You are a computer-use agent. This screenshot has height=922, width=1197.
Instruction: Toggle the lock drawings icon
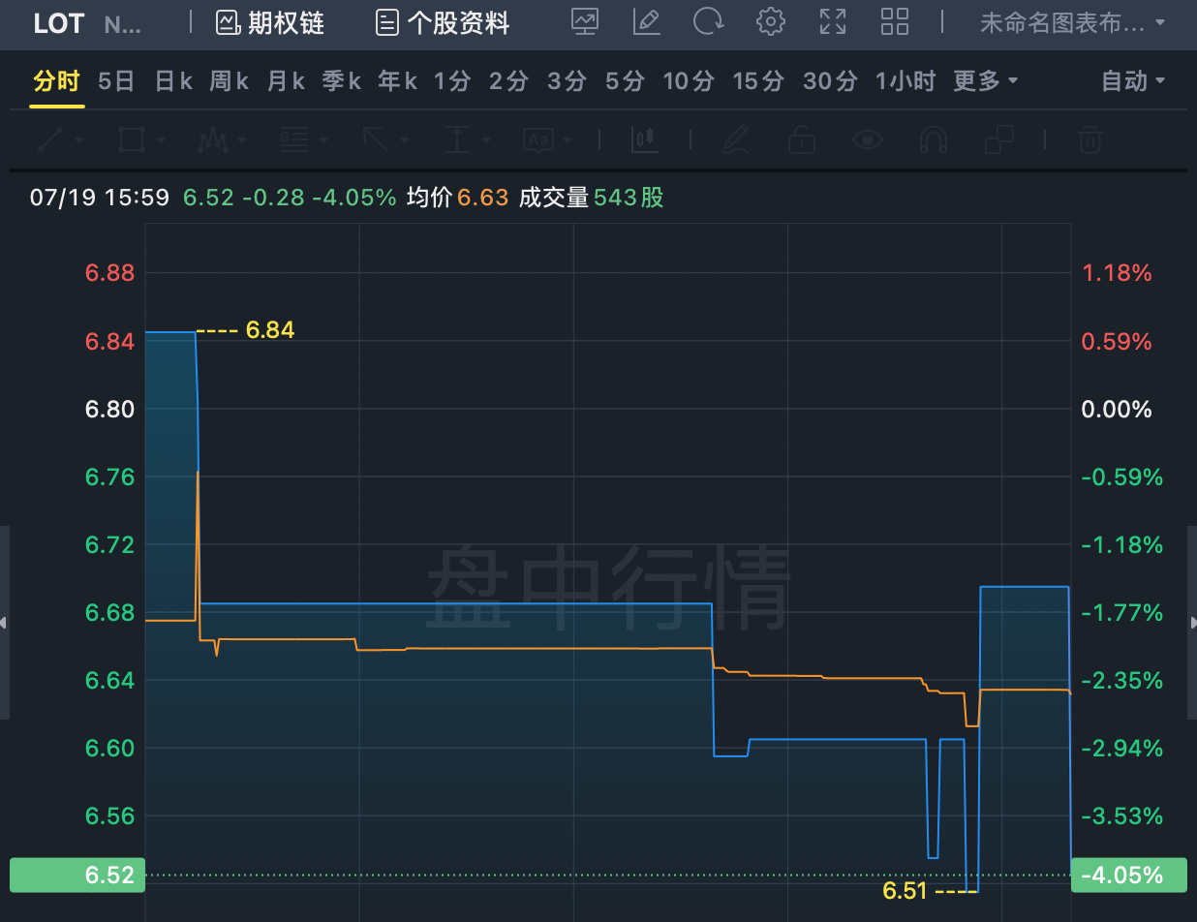pos(801,140)
